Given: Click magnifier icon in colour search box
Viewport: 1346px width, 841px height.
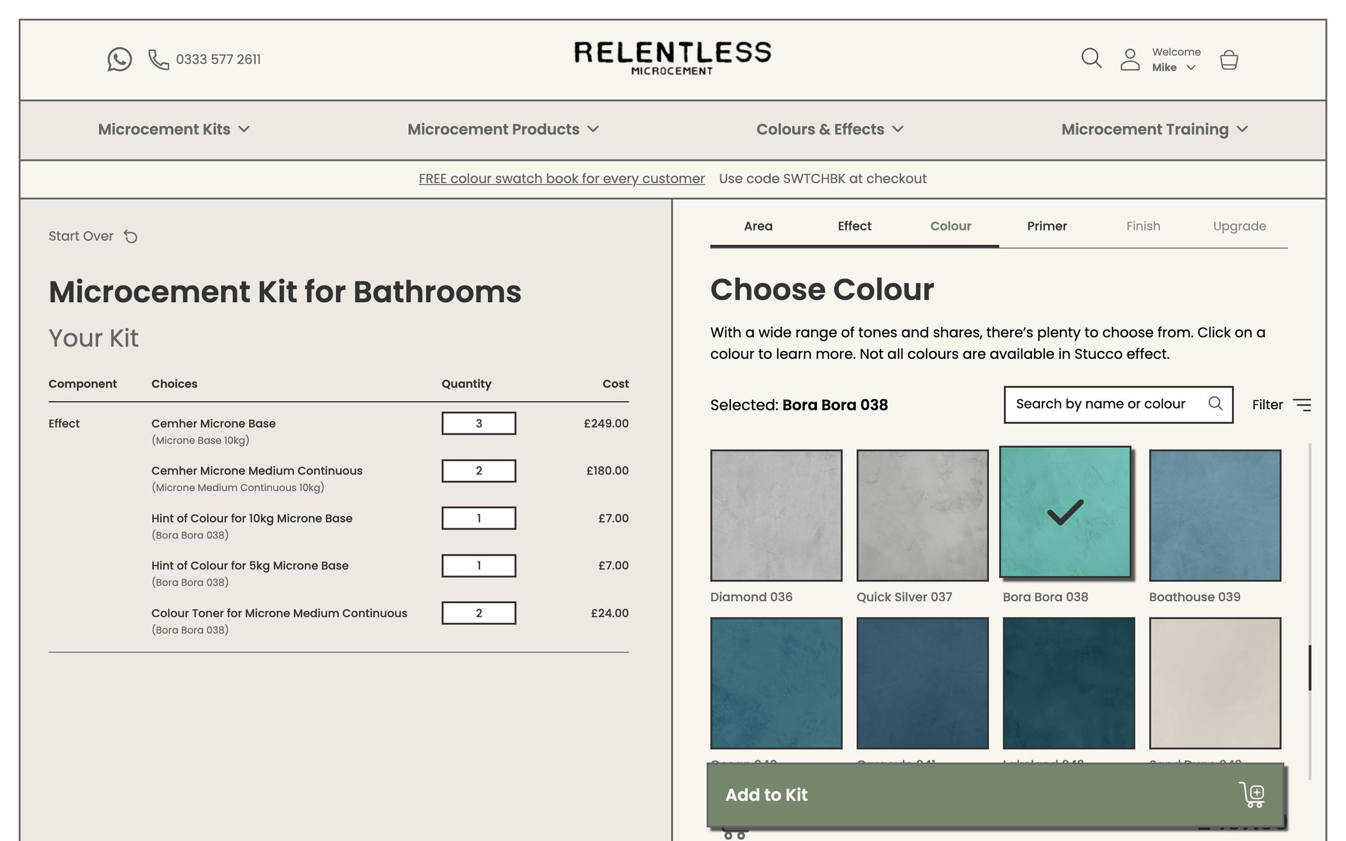Looking at the screenshot, I should (x=1215, y=404).
